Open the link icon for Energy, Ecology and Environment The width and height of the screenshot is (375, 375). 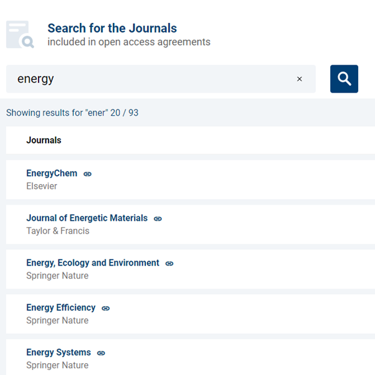(x=169, y=264)
